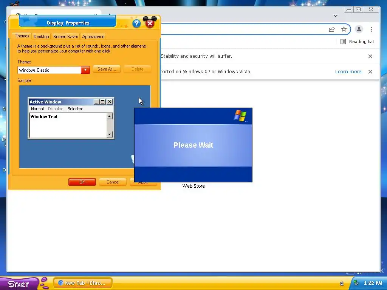
Task: Click Chrome share page icon
Action: tap(332, 29)
